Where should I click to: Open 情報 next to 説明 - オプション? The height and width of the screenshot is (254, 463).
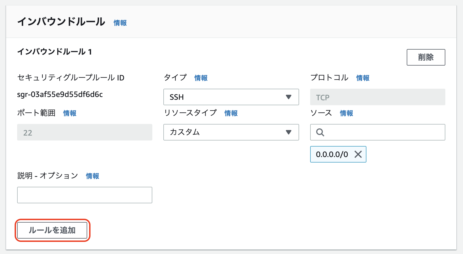92,176
